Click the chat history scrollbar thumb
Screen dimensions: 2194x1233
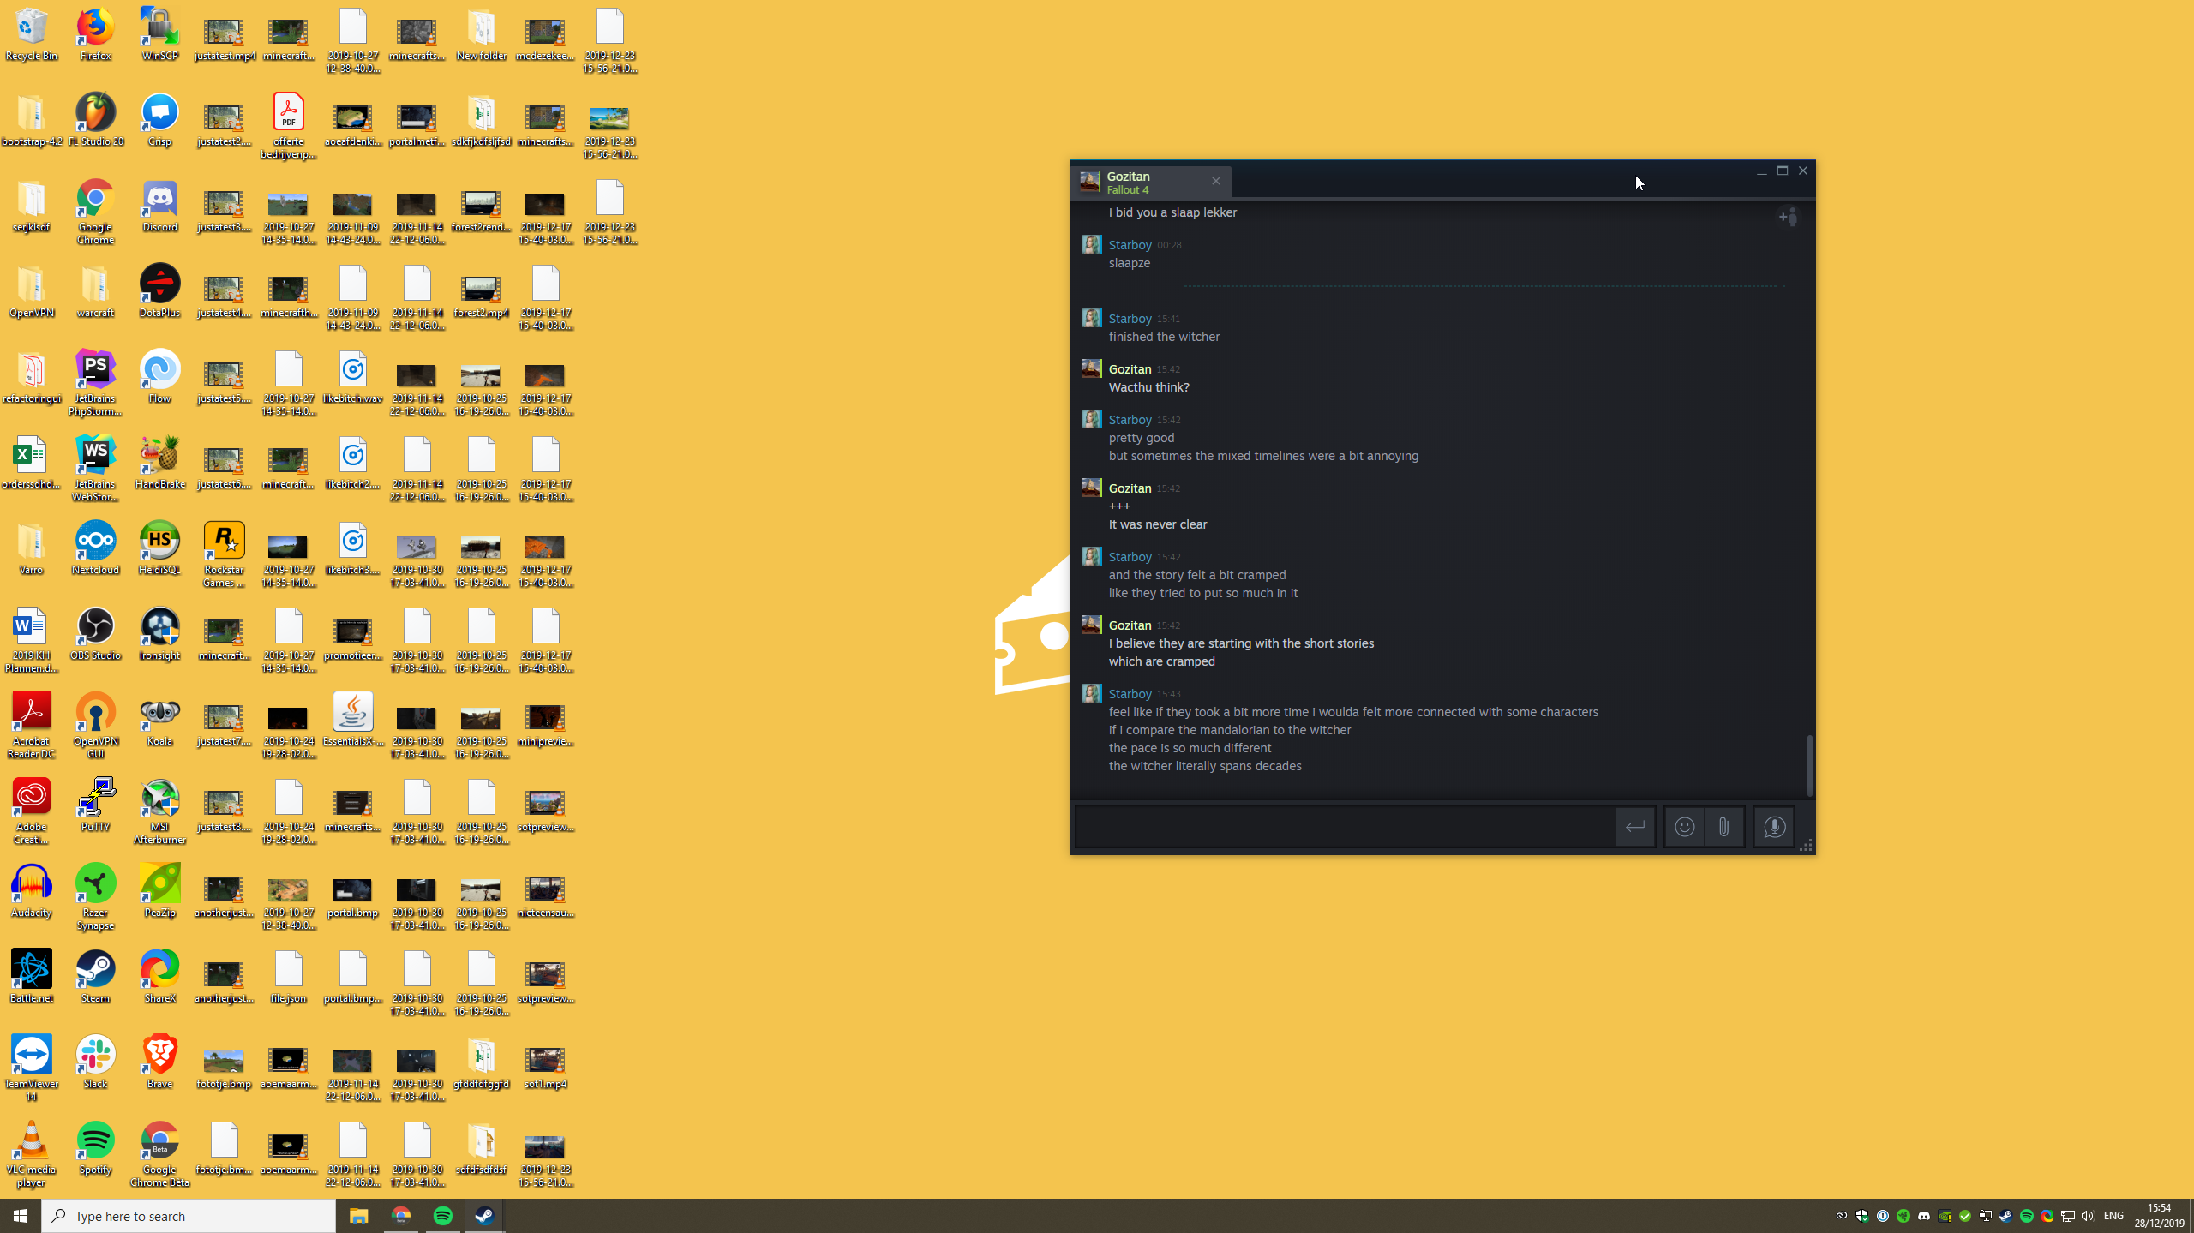coord(1809,765)
